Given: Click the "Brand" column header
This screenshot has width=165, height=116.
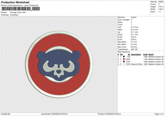Looking at the screenshot, I should pyautogui.click(x=151, y=54).
